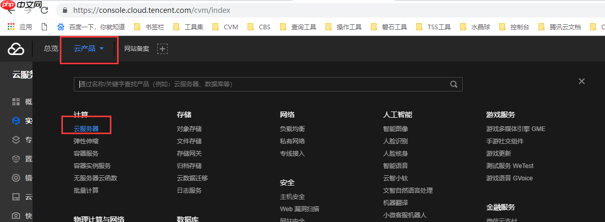Open 日志服务 product link
605x222 pixels.
189,191
